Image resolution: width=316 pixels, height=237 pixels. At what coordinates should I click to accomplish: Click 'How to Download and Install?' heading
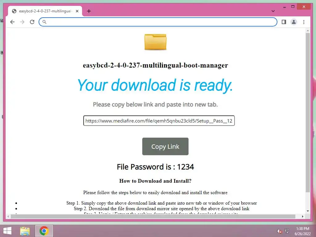[155, 181]
